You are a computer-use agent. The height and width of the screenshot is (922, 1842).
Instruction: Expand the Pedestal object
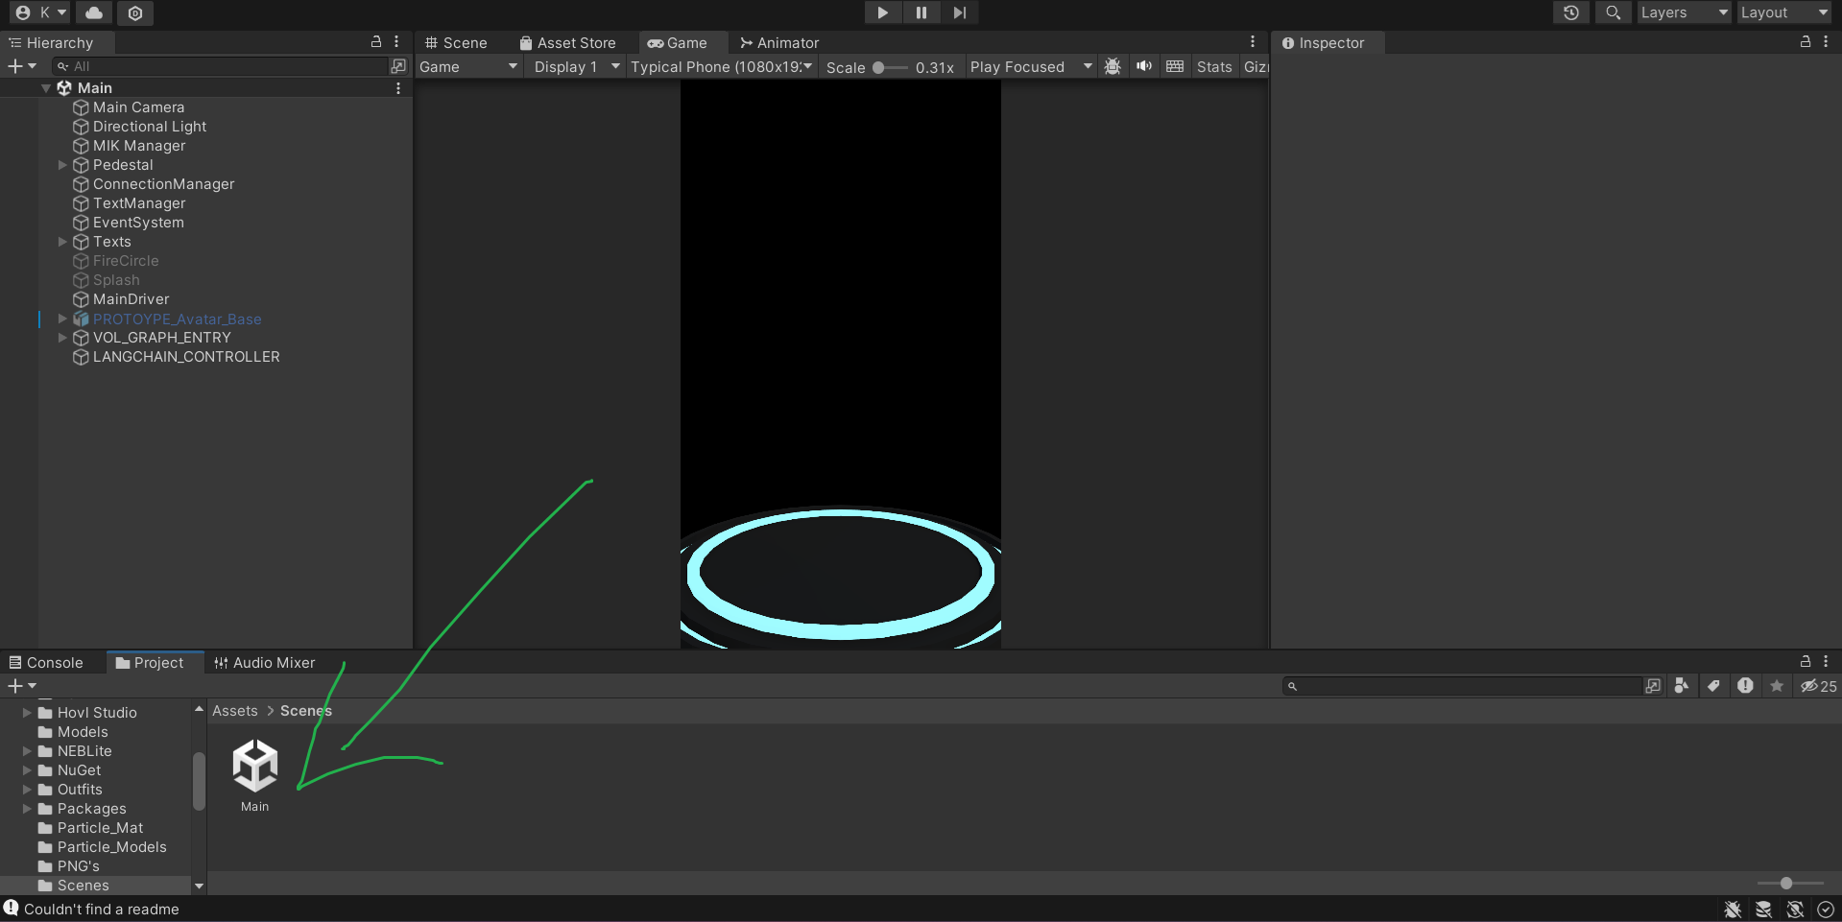[63, 165]
